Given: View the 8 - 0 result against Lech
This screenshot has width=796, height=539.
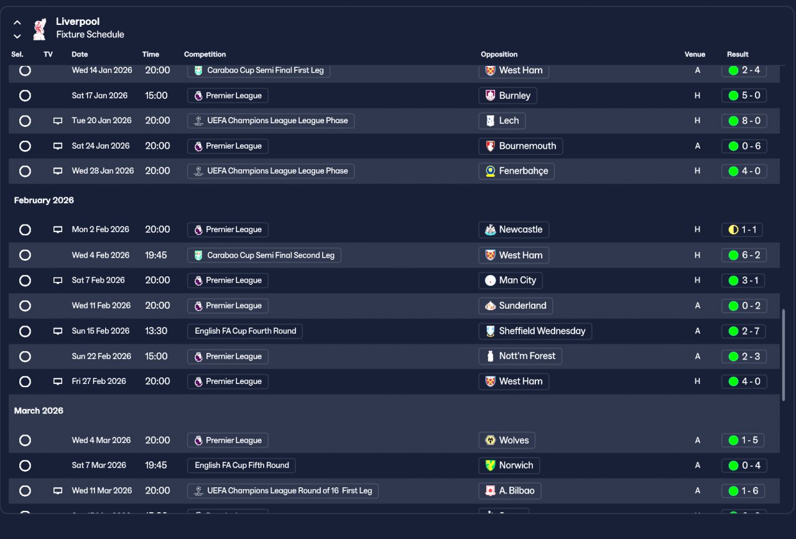Looking at the screenshot, I should [x=744, y=121].
